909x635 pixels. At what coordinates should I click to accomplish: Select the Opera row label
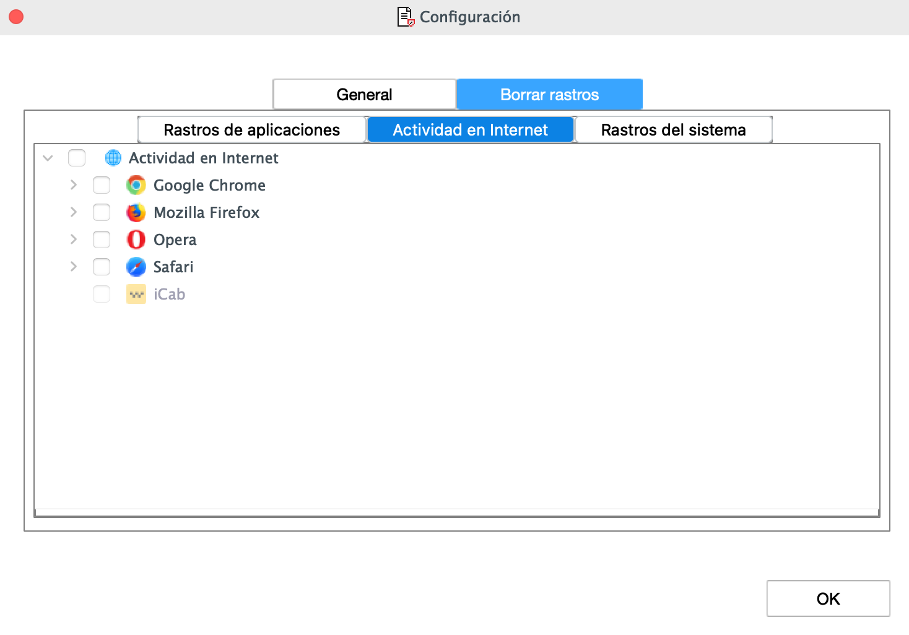(175, 240)
